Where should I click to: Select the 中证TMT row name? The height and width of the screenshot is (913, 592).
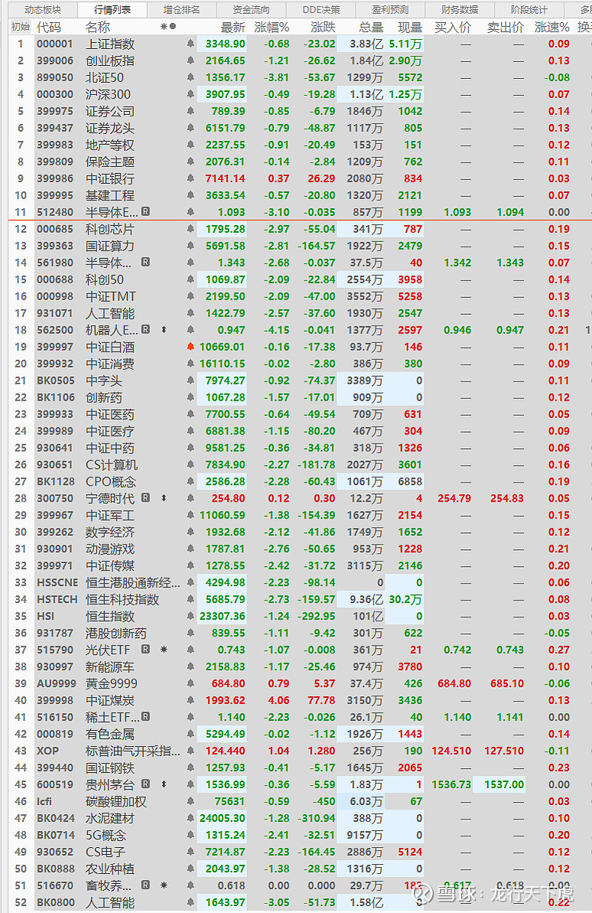tap(110, 297)
